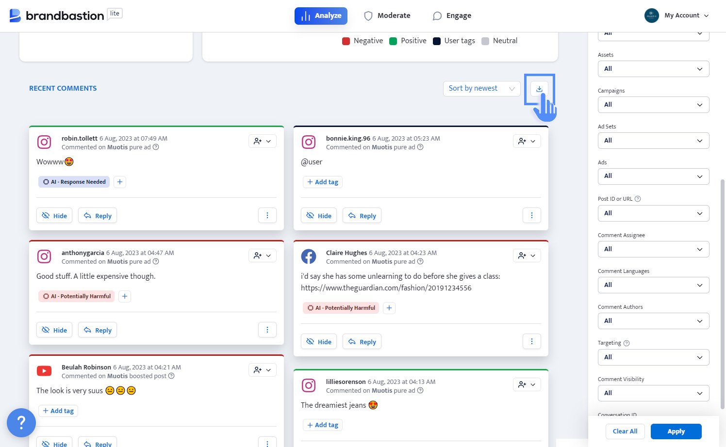This screenshot has width=726, height=447.
Task: Open the Sort by newest dropdown
Action: click(481, 88)
